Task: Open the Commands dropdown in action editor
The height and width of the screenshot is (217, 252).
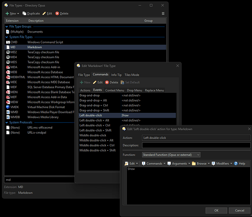Action: click(153, 163)
